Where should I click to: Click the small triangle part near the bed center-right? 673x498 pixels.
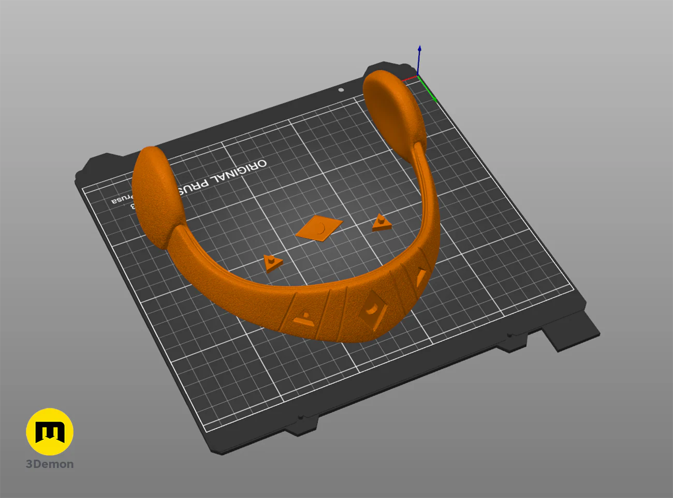click(x=381, y=223)
